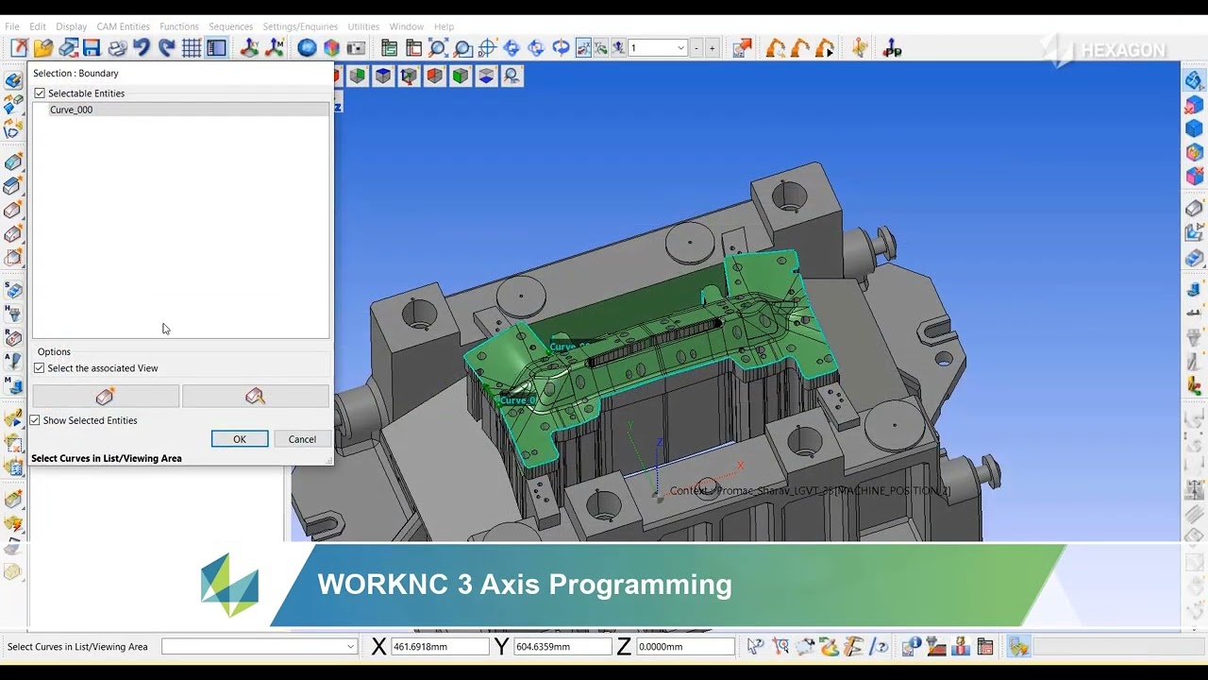Open the CAM Entities menu

tap(123, 26)
